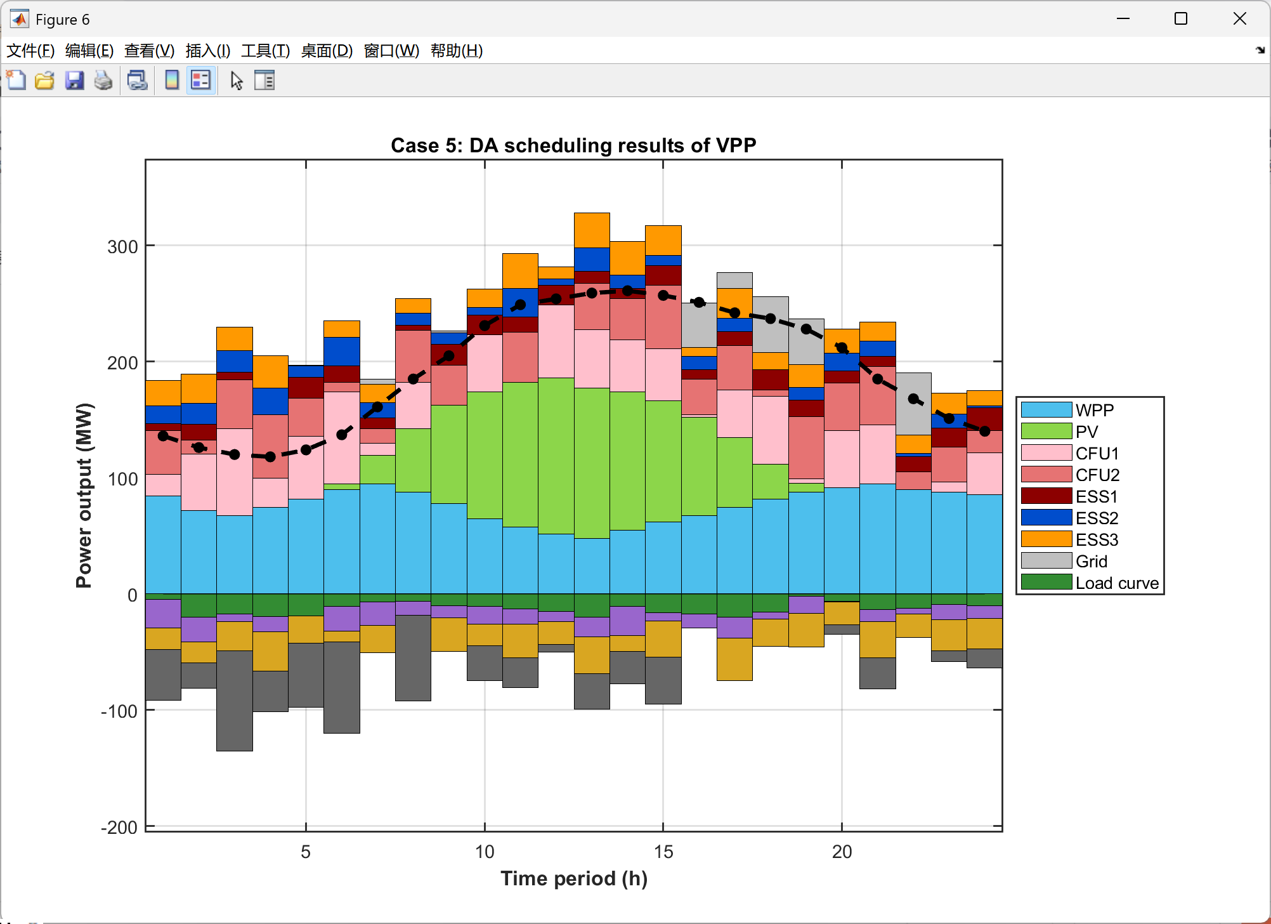Click the ESS3 orange legend swatch
Screen dimensions: 1271x924
1046,539
